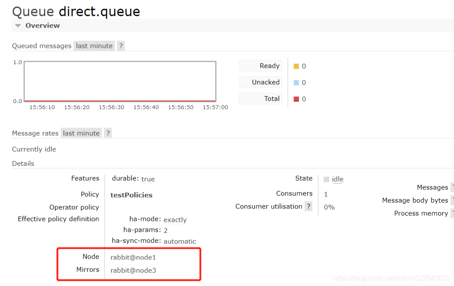Screen dimensions: 454x286
Task: Change Queued messages 'last minute' range
Action: click(x=94, y=46)
